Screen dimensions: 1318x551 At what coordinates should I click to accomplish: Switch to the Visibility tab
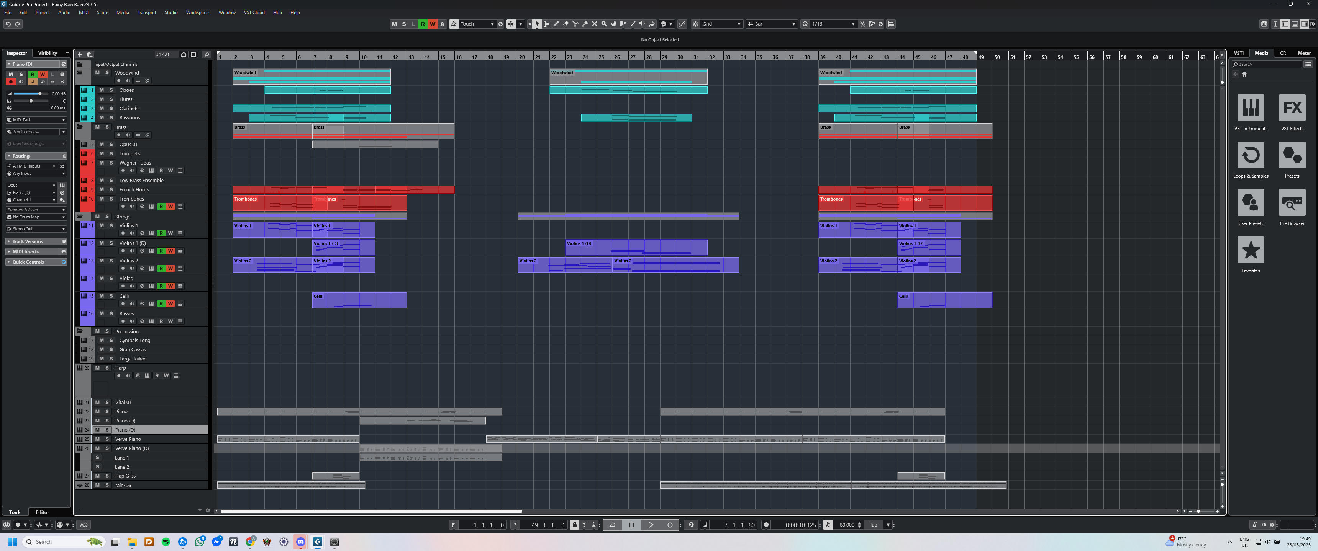click(x=48, y=53)
